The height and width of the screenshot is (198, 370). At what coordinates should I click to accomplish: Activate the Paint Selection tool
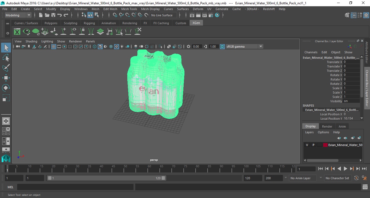[x=6, y=68]
